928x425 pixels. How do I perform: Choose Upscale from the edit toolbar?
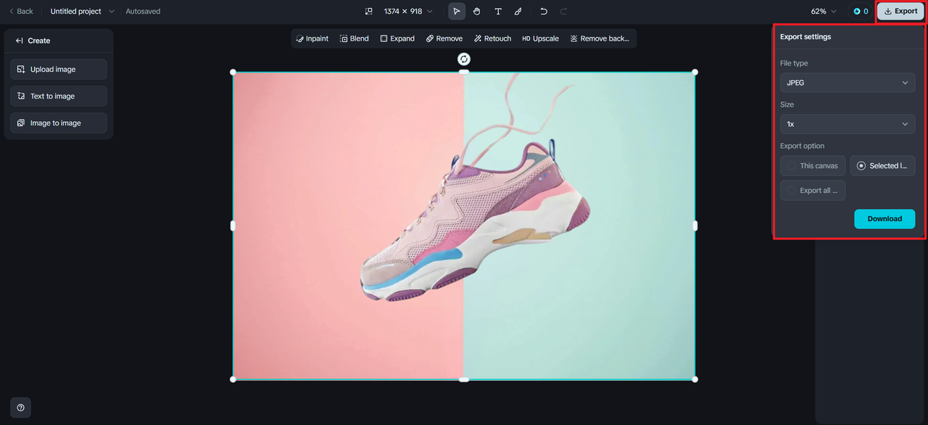pyautogui.click(x=540, y=38)
